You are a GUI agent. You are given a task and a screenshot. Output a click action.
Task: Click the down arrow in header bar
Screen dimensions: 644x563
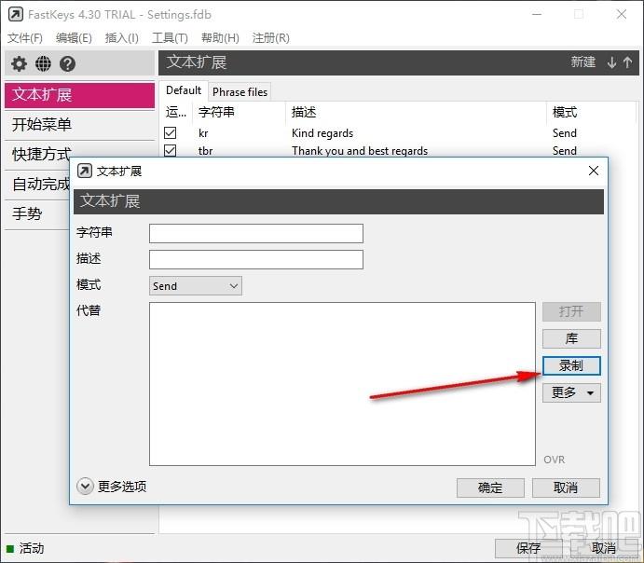coord(612,62)
